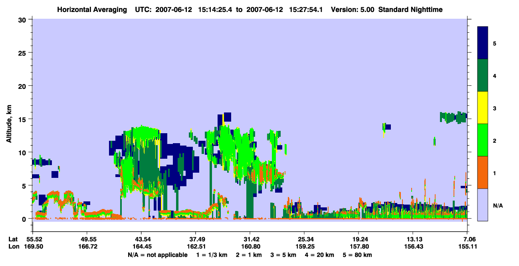
Task: Click the end time '15:27:54.1'
Action: point(307,10)
